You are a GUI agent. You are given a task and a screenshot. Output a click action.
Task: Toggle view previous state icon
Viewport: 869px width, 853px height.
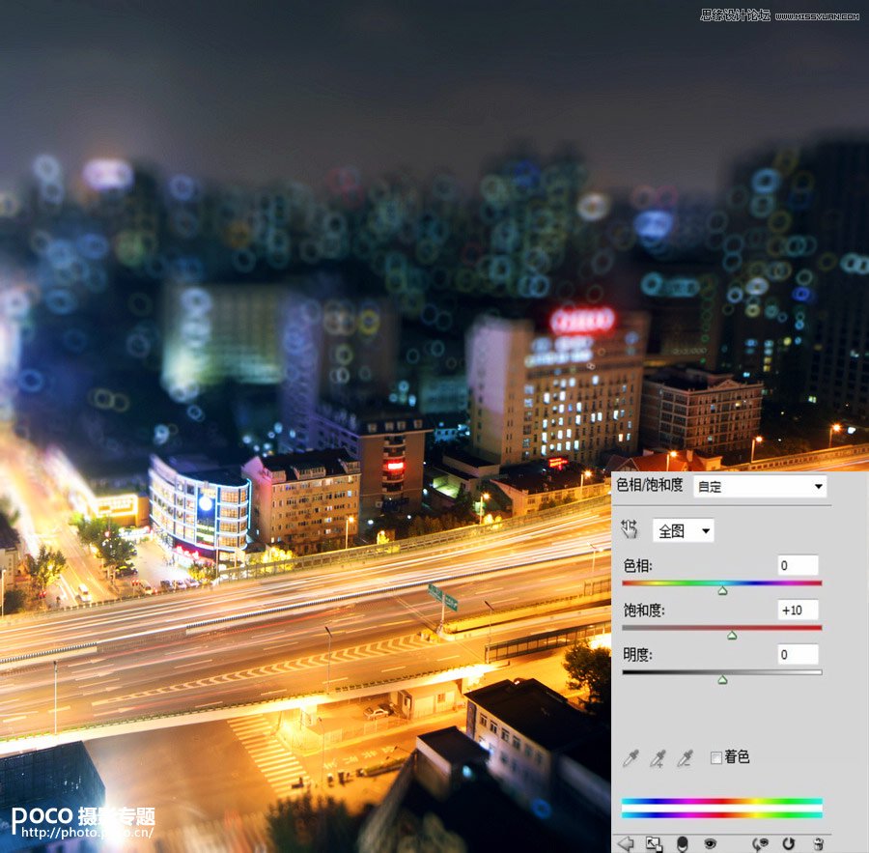tap(760, 841)
